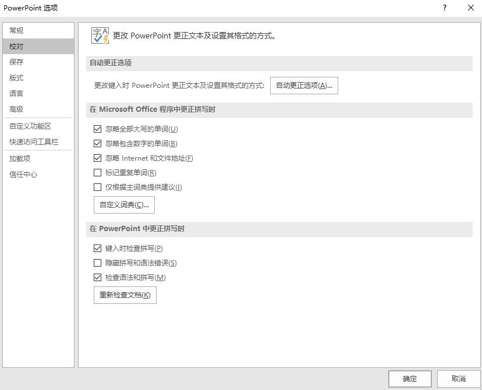This screenshot has width=482, height=390.
Task: Click the 更改键入时 PowerPoint 更正文本 label
Action: pos(179,86)
